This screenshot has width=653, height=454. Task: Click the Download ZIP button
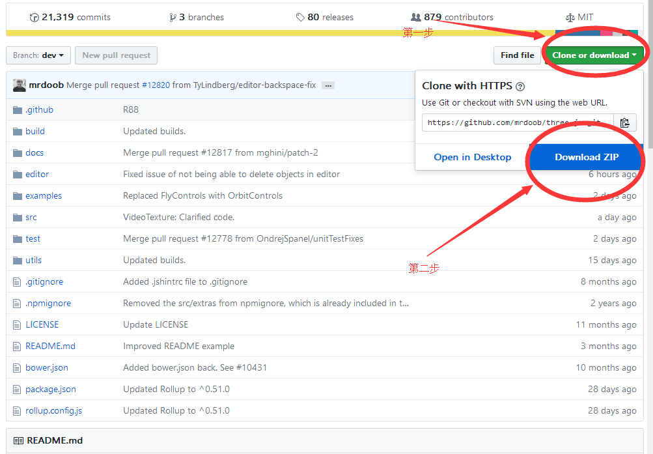587,157
